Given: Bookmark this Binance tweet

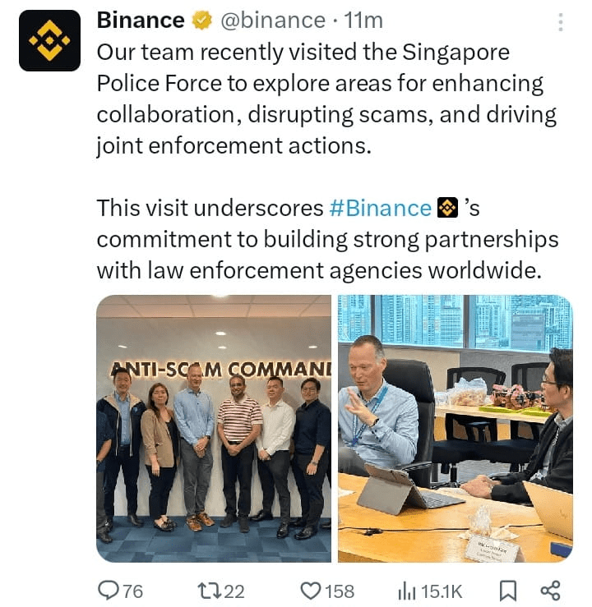Looking at the screenshot, I should (x=508, y=591).
